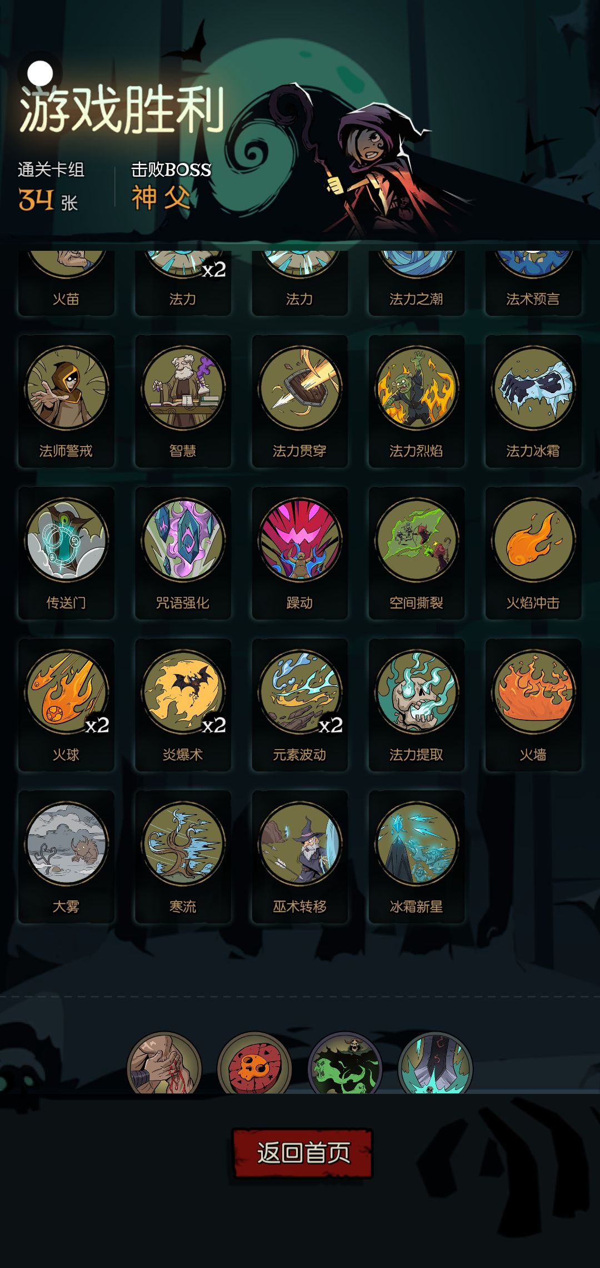Tap the 法力烈焰 card icon
Screen dimensions: 600x1268
416,401
